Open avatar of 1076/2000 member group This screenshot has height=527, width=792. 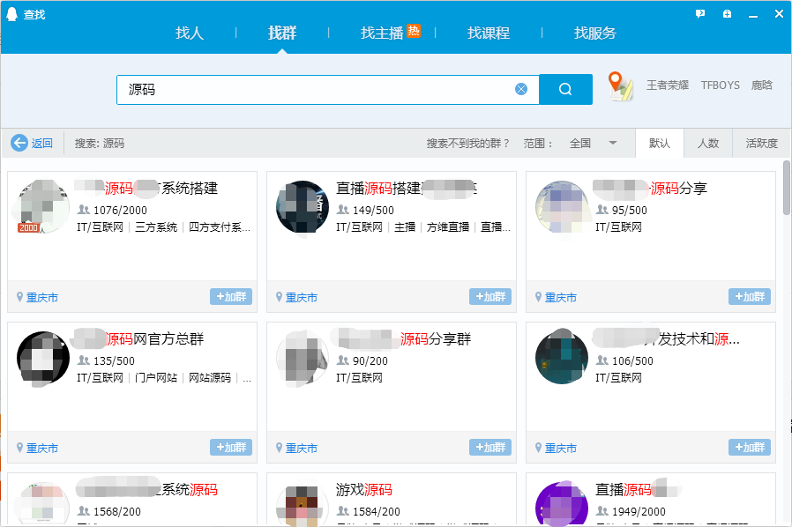point(43,206)
